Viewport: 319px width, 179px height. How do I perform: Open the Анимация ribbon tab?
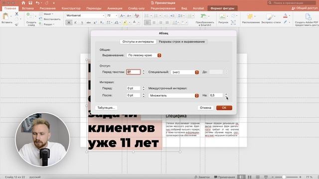(x=115, y=8)
